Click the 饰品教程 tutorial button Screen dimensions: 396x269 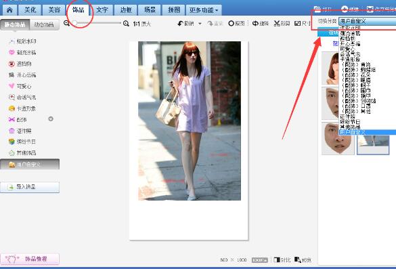tap(30, 259)
